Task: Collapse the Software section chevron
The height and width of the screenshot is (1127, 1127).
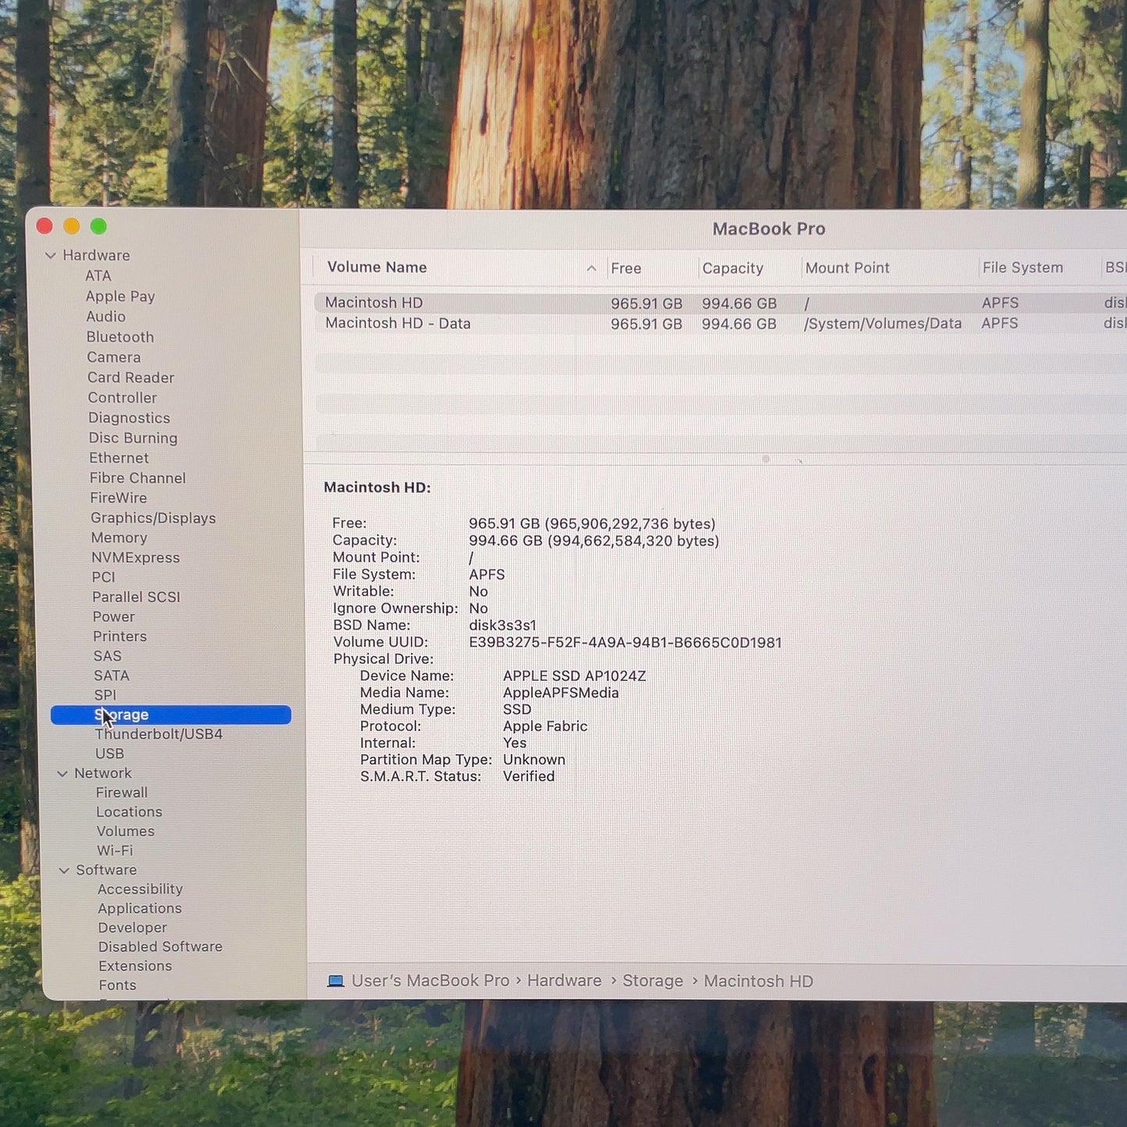Action: [64, 870]
